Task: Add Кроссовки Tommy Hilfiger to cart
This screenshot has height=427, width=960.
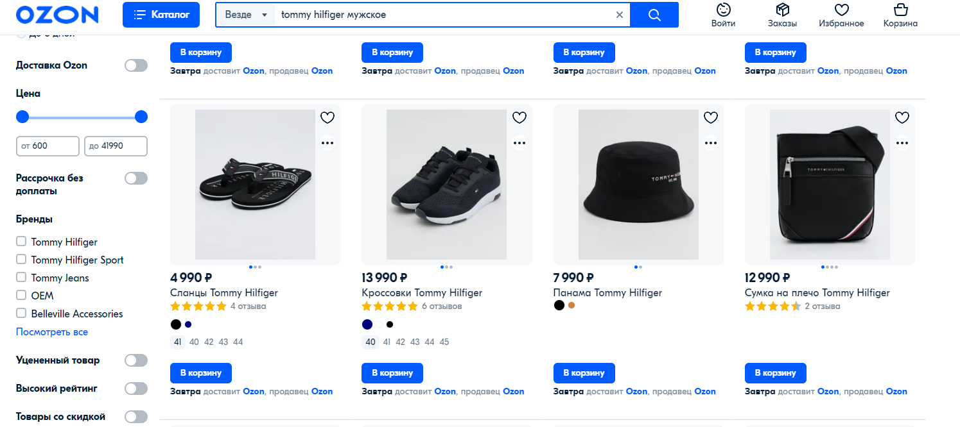Action: pyautogui.click(x=392, y=373)
